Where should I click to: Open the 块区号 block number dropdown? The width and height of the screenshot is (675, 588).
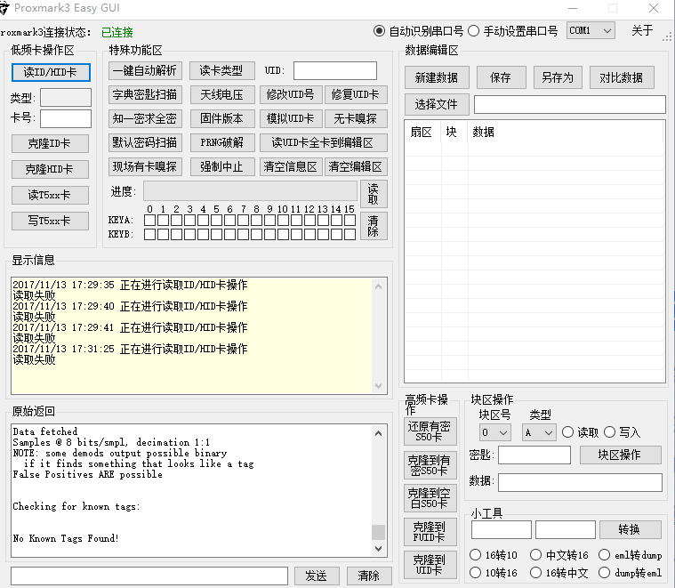coord(495,432)
